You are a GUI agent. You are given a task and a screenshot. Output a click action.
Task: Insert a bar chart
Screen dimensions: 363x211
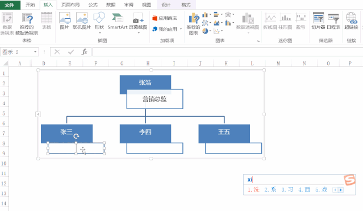pos(216,15)
